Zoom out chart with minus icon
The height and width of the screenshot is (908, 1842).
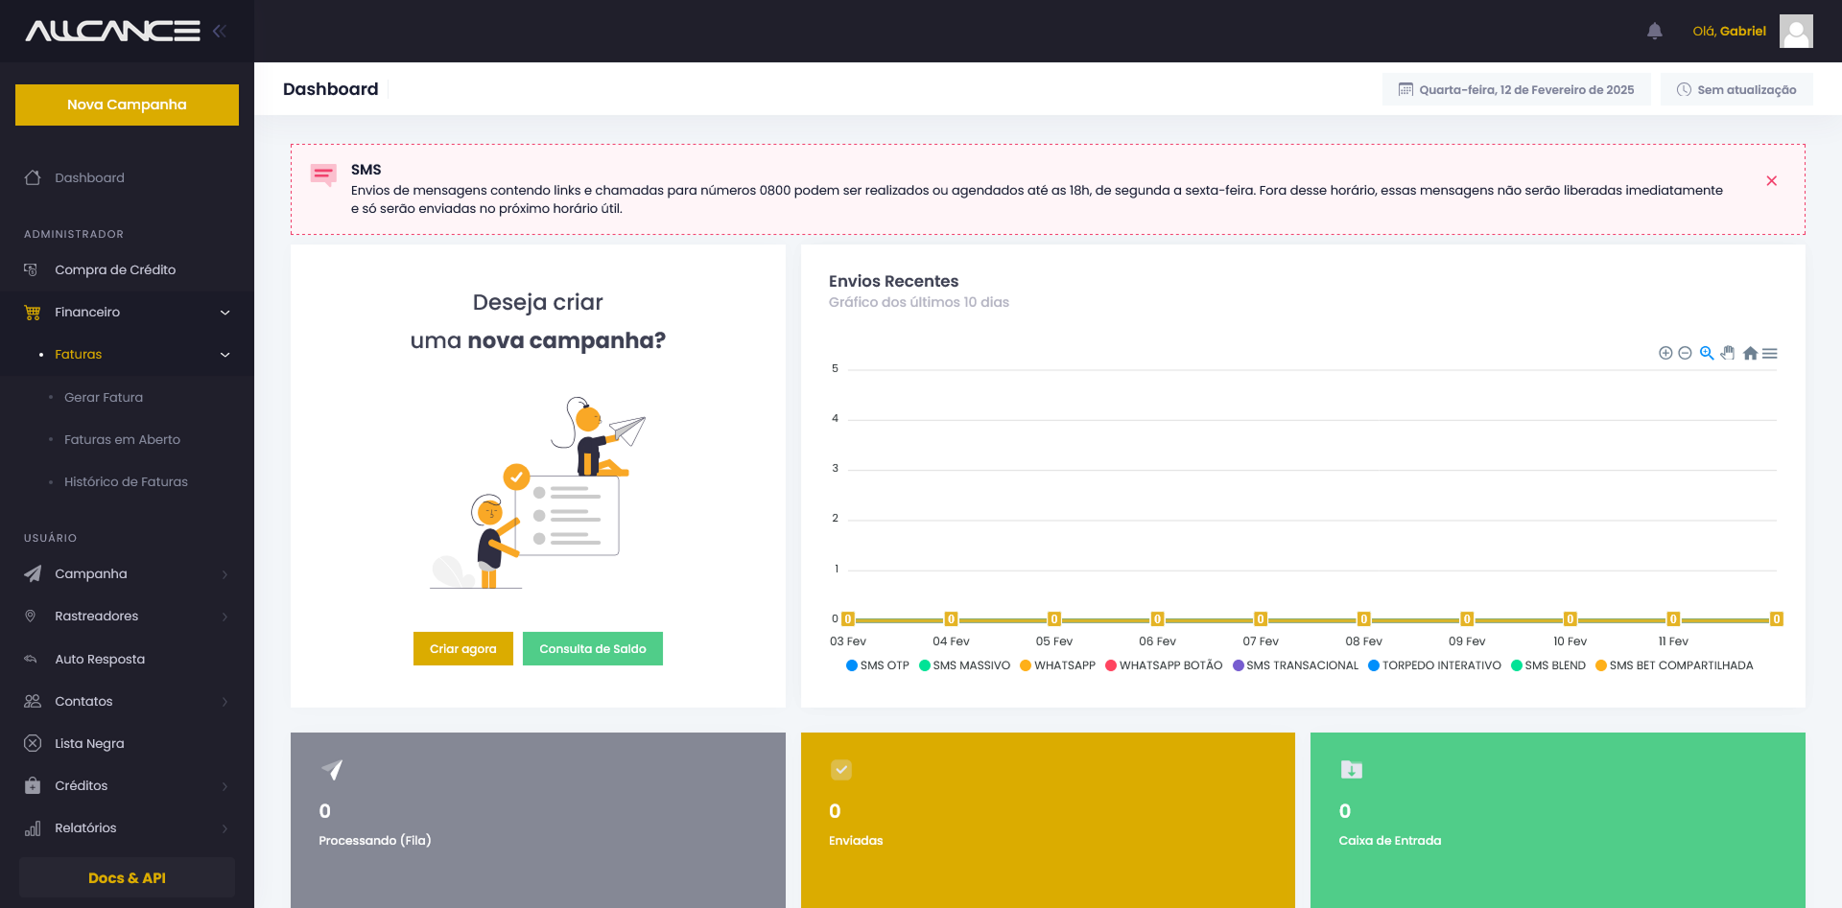pos(1685,353)
